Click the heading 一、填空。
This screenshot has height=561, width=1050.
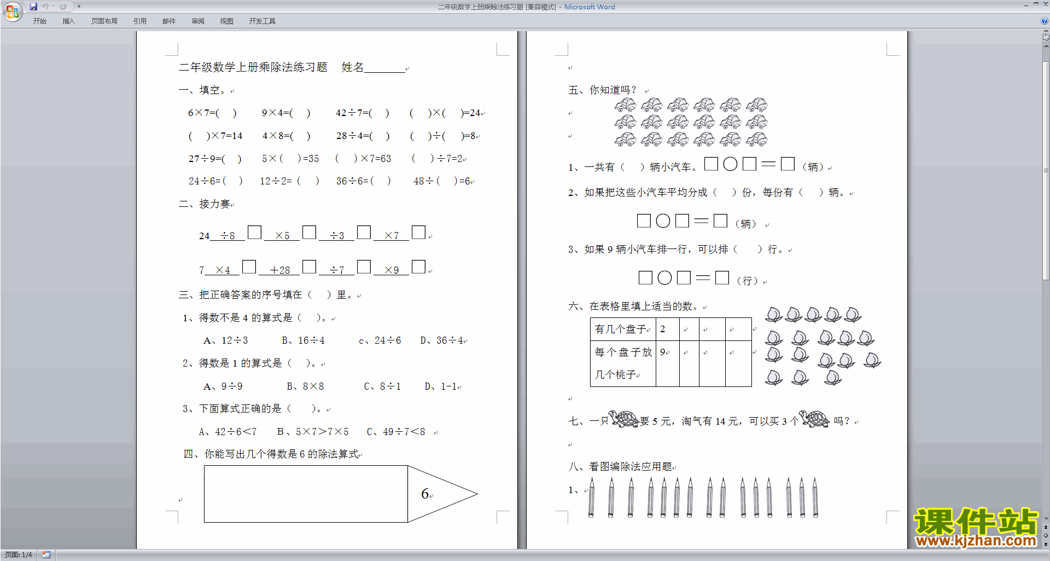204,90
